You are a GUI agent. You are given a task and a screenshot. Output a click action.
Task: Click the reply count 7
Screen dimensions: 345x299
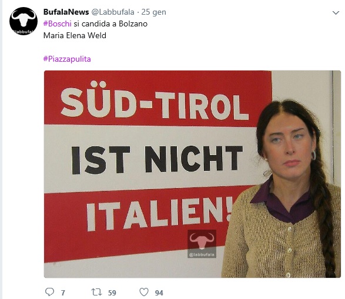[63, 293]
